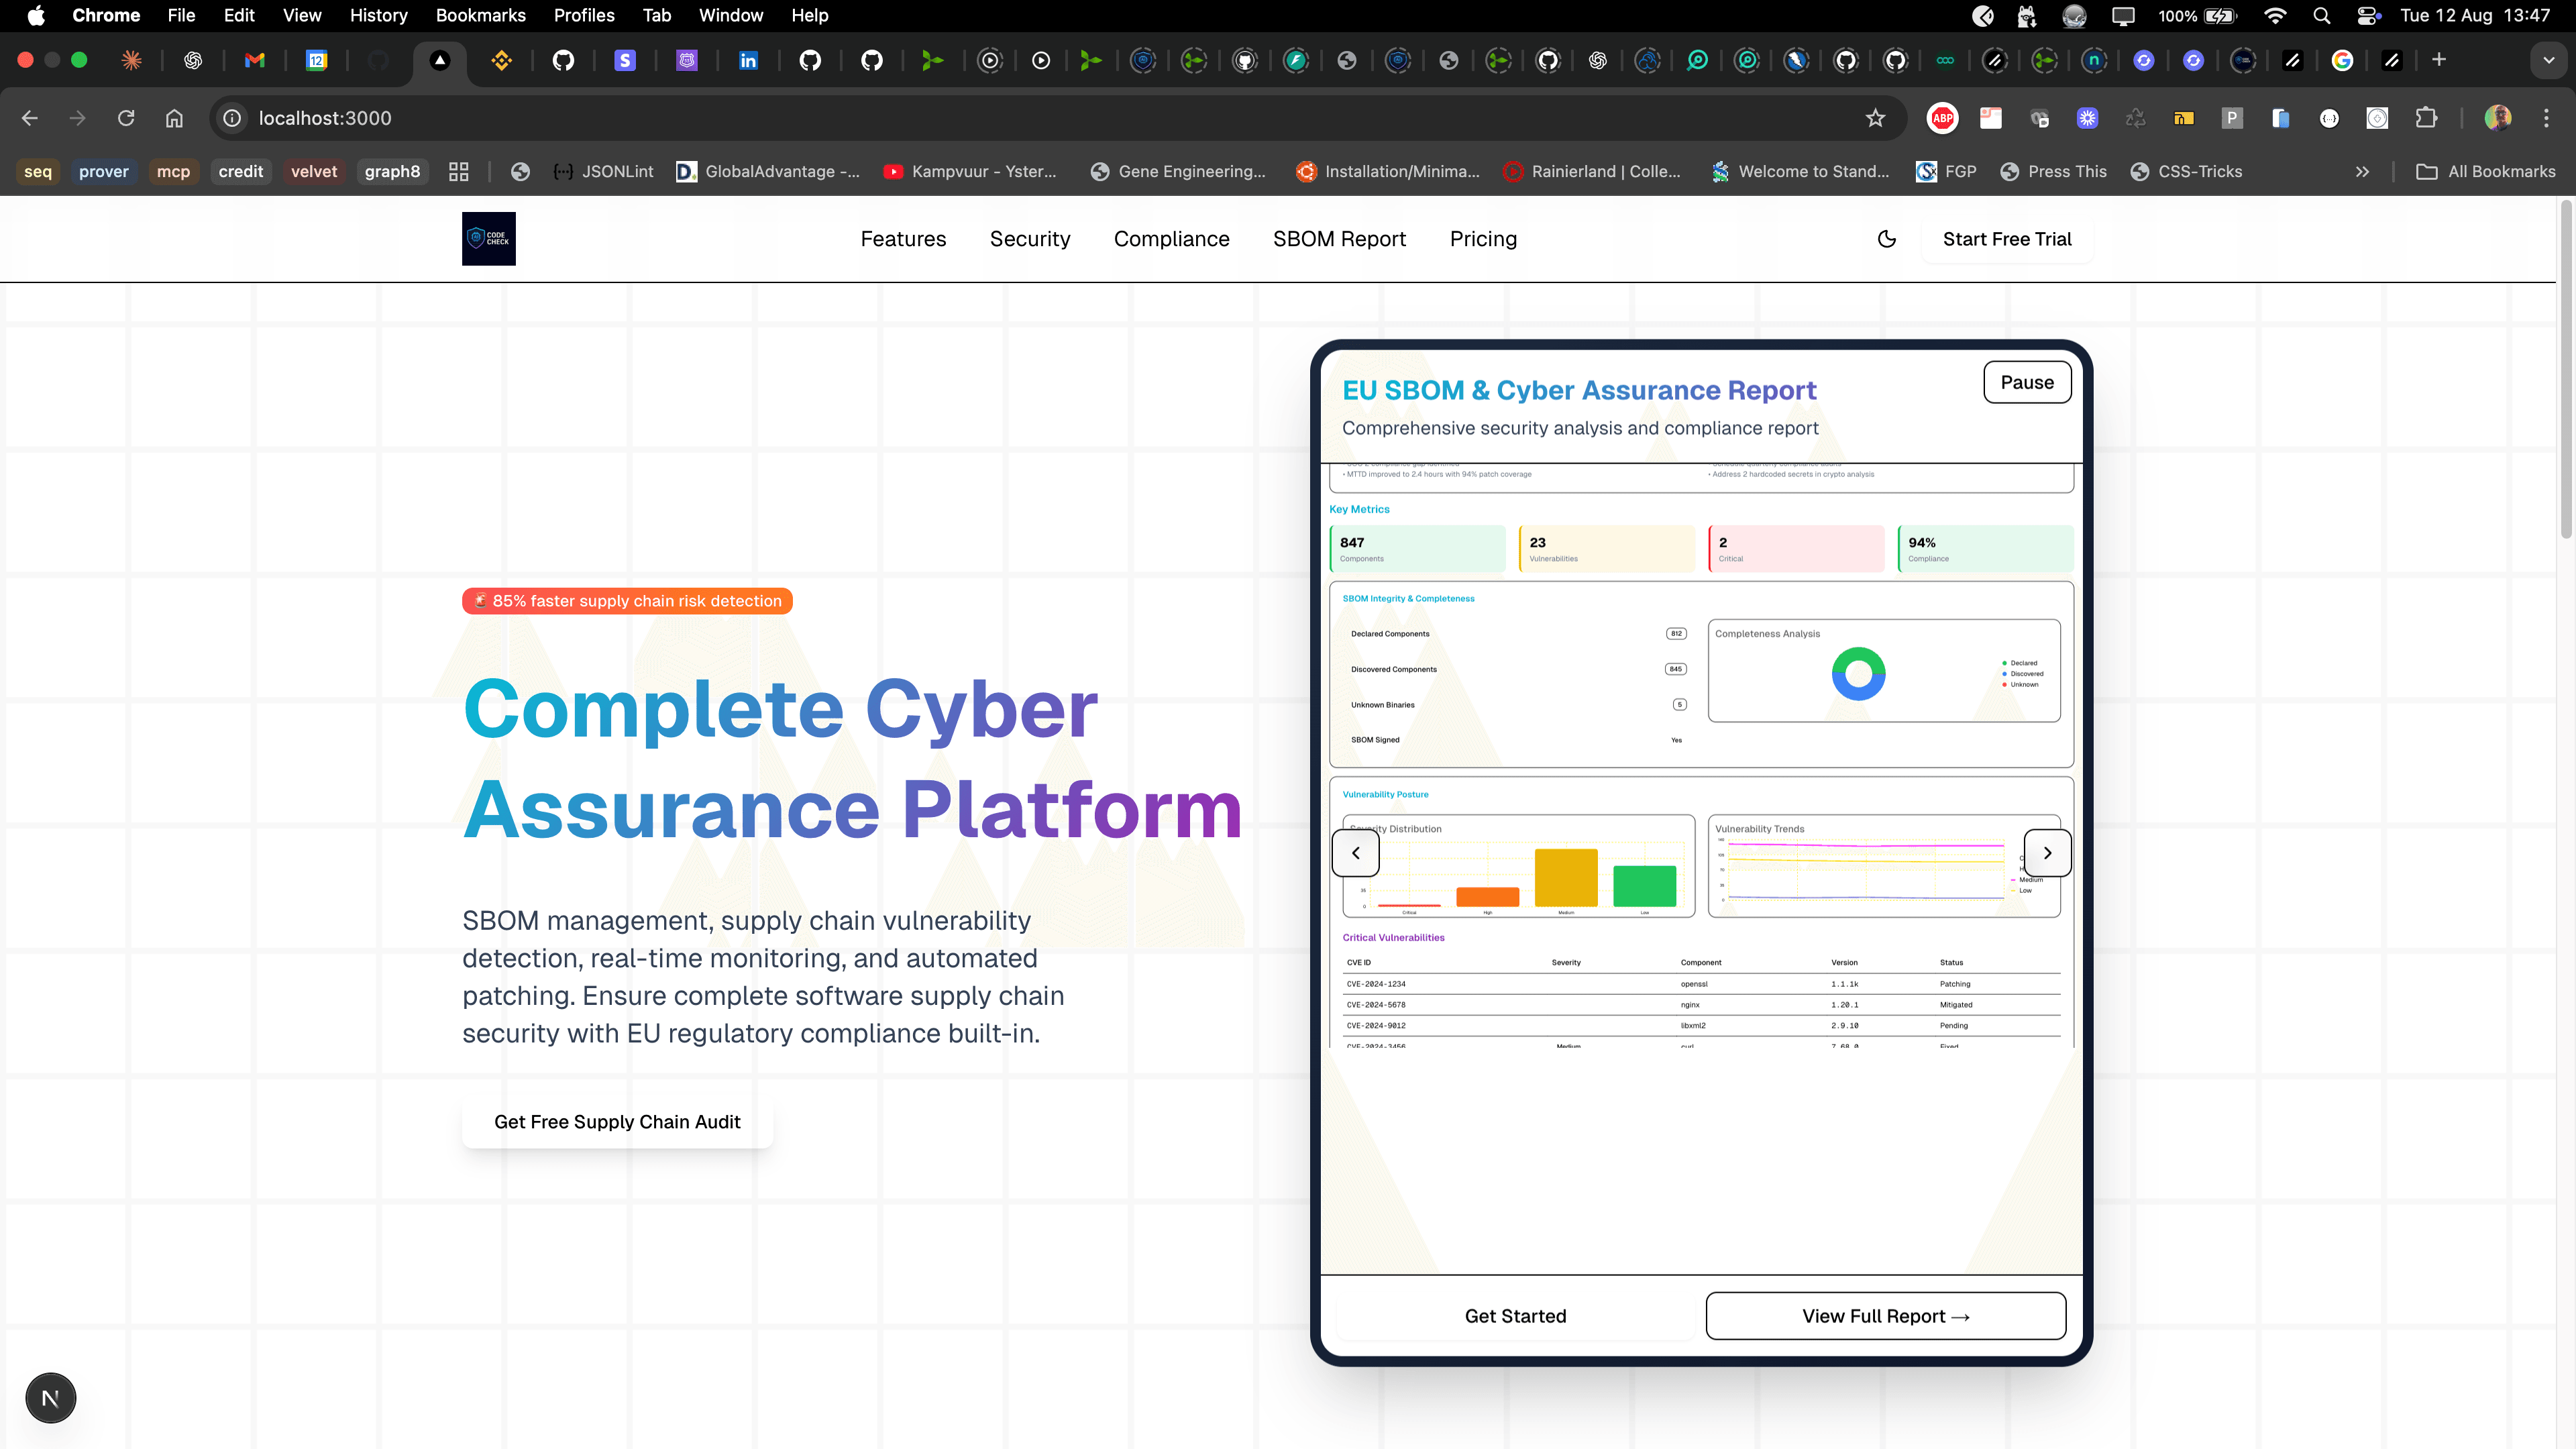Open a new browser tab
The image size is (2576, 1449).
(x=2439, y=60)
